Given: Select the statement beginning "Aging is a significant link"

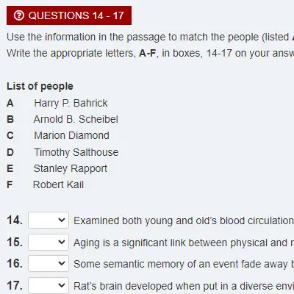Looking at the screenshot, I should tap(184, 243).
